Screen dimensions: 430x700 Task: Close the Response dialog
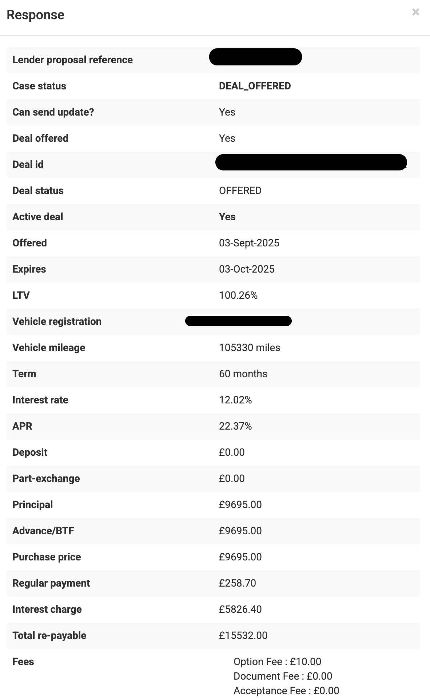click(415, 12)
